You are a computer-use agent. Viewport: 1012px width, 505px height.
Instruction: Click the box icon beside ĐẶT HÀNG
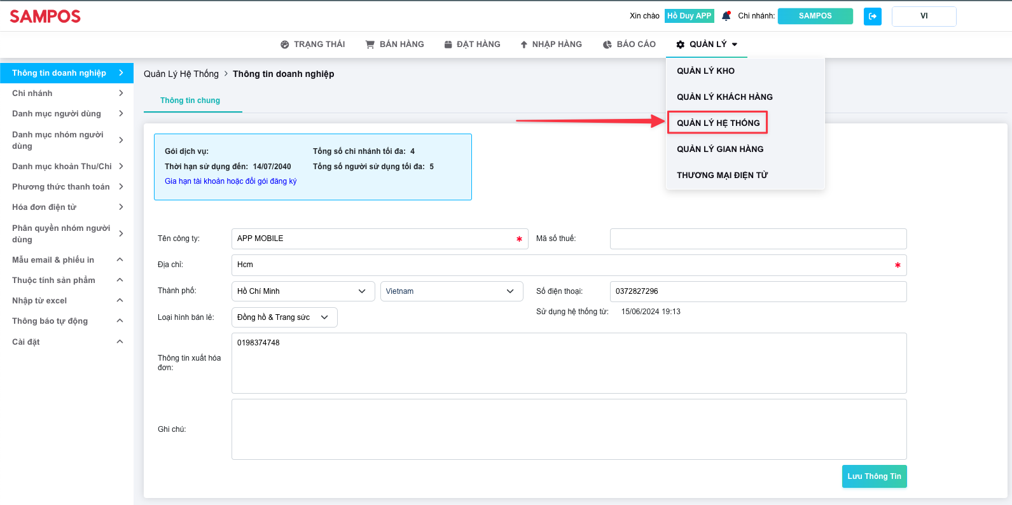pyautogui.click(x=448, y=45)
